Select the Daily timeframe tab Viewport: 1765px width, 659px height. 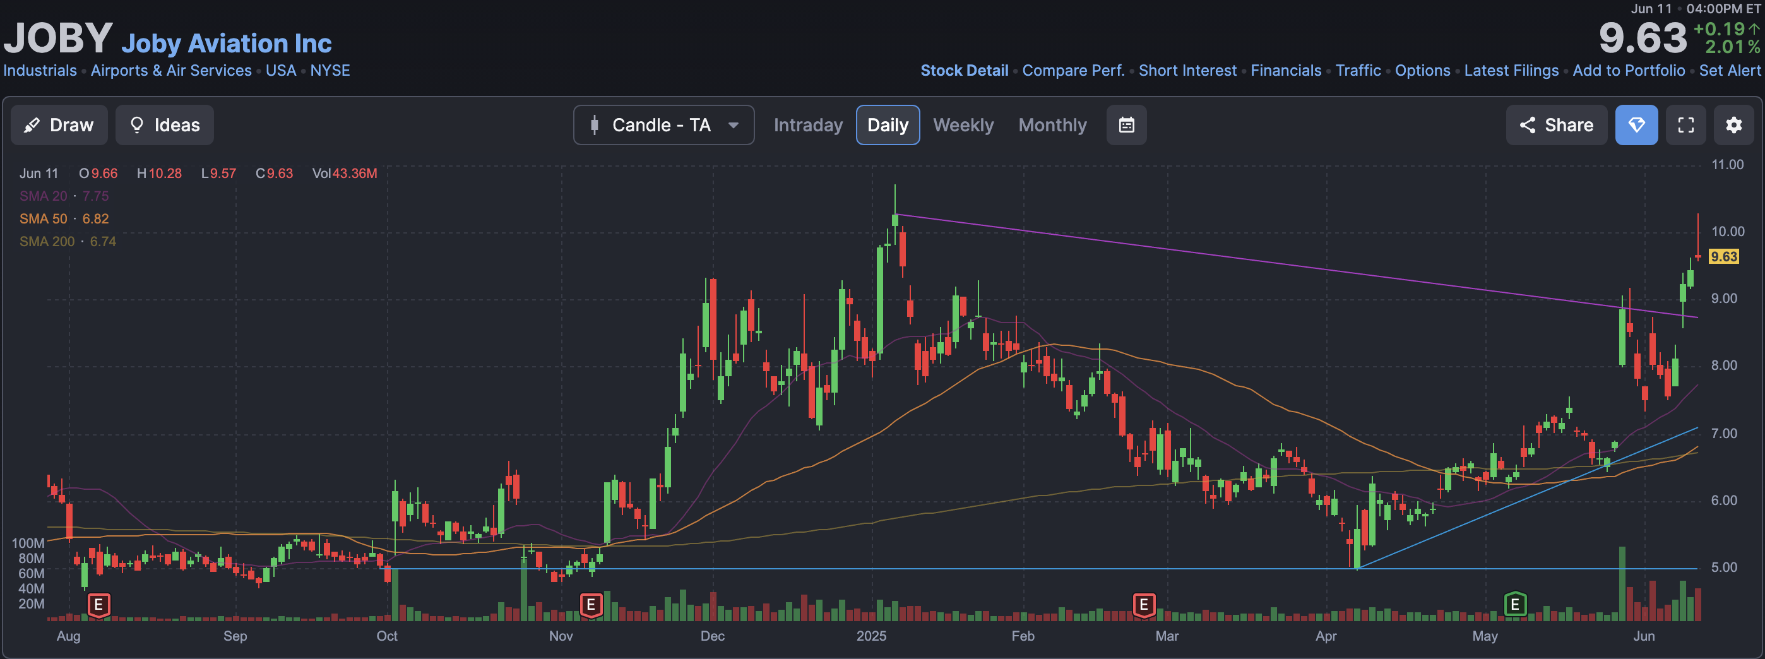(888, 125)
